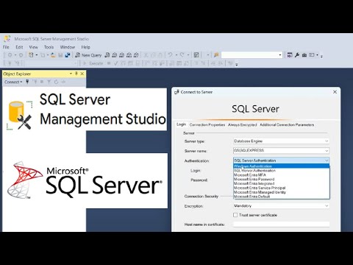Click the Analysis Services DMX Query icon
Image resolution: width=353 pixels, height=265 pixels.
click(121, 55)
